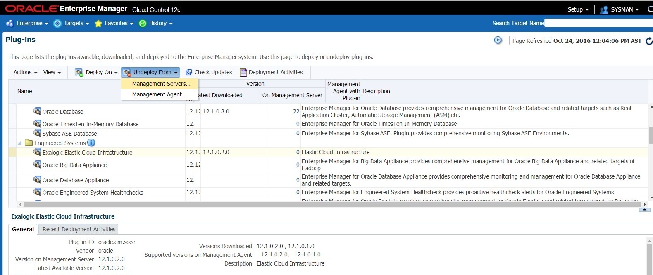Click the Name column header

click(25, 91)
